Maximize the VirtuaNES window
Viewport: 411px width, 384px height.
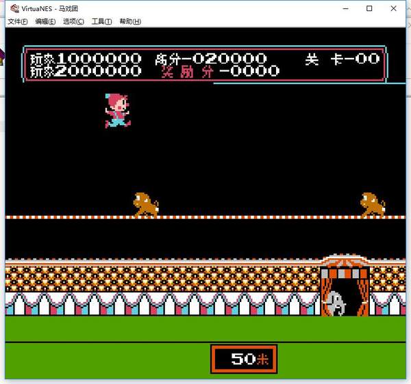point(369,9)
